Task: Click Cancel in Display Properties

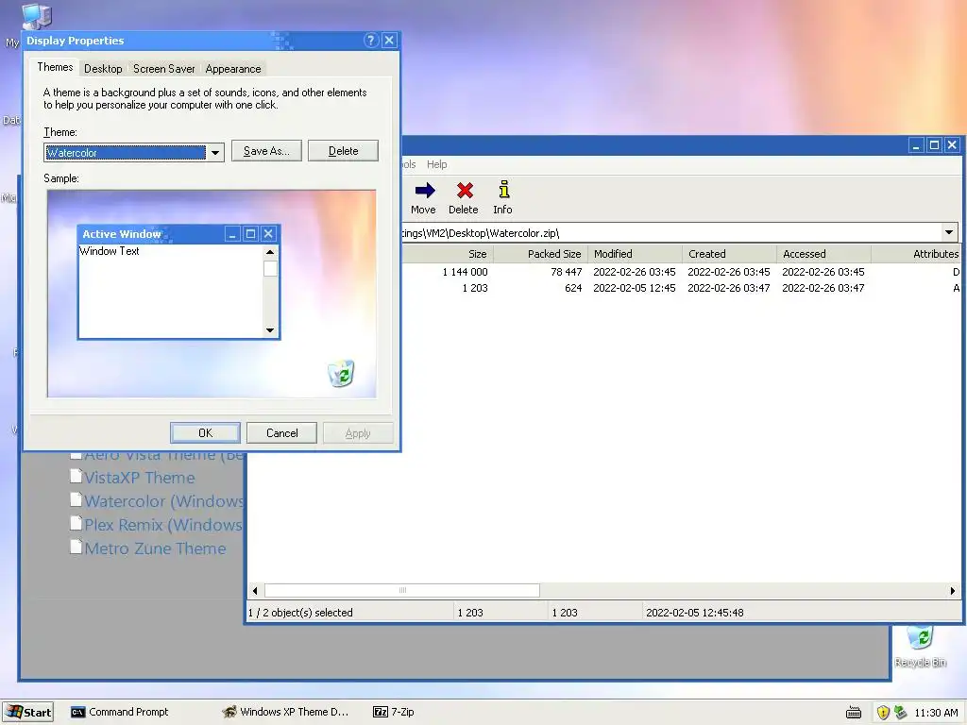Action: pos(281,432)
